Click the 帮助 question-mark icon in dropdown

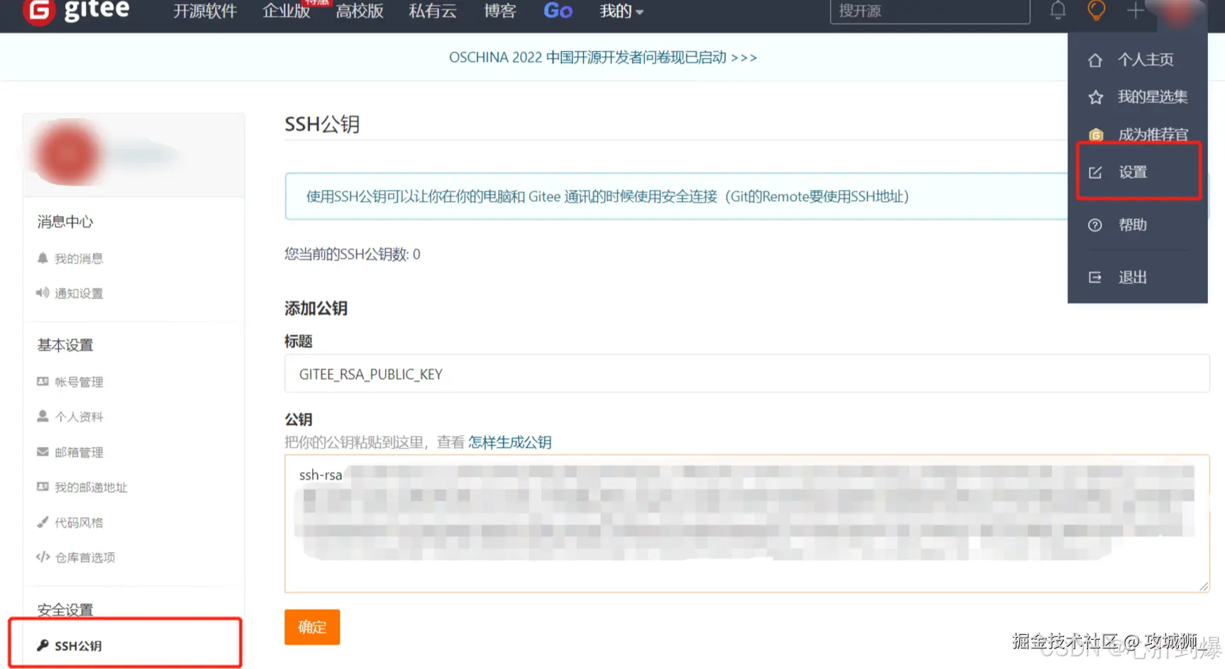click(x=1094, y=225)
